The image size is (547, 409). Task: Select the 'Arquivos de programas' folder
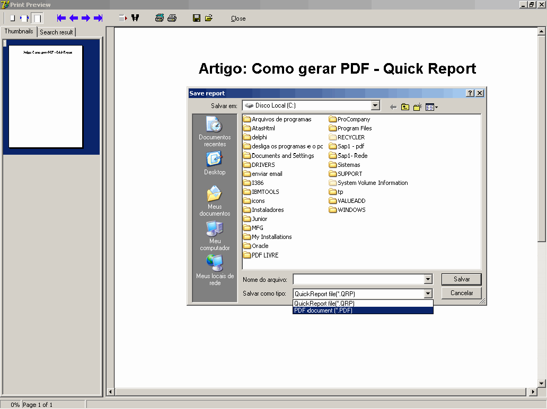(277, 119)
